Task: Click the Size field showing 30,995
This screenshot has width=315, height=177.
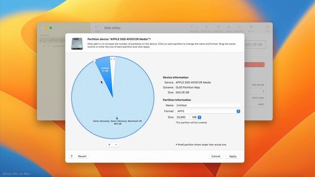Action: click(183, 117)
